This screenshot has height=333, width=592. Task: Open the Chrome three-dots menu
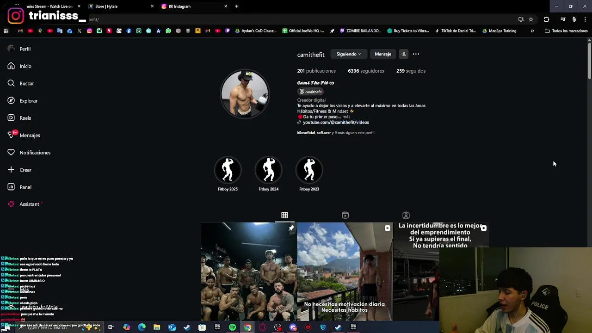pyautogui.click(x=585, y=19)
